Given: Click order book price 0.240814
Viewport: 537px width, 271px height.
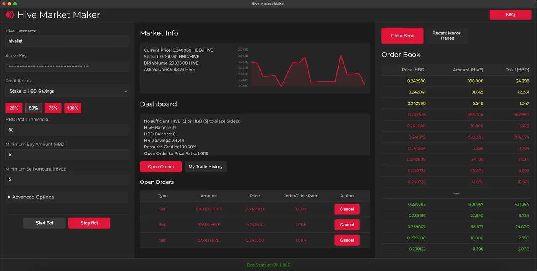Looking at the screenshot, I should pos(417,148).
